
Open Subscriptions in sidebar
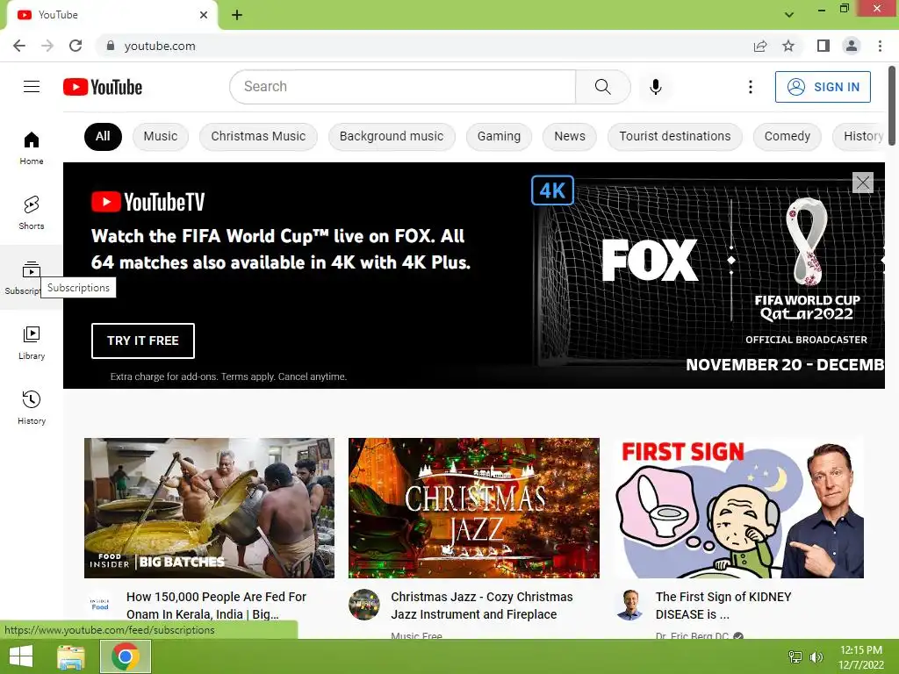pos(32,277)
